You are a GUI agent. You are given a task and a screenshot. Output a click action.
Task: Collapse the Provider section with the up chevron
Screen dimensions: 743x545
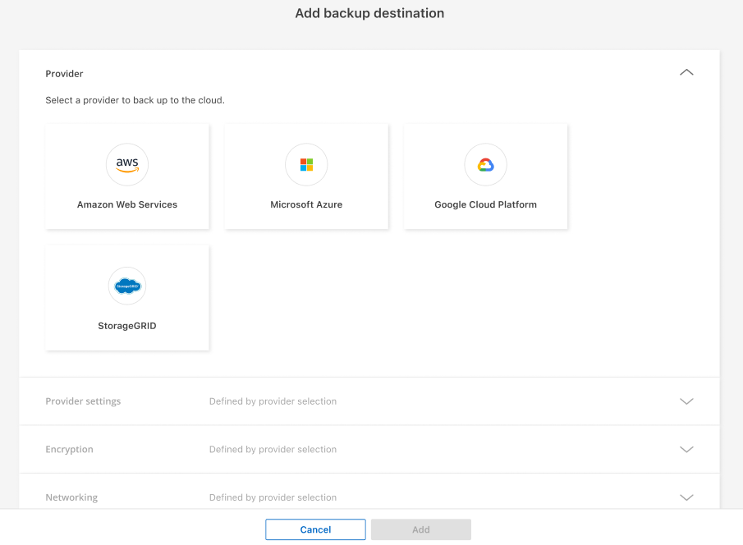(686, 72)
